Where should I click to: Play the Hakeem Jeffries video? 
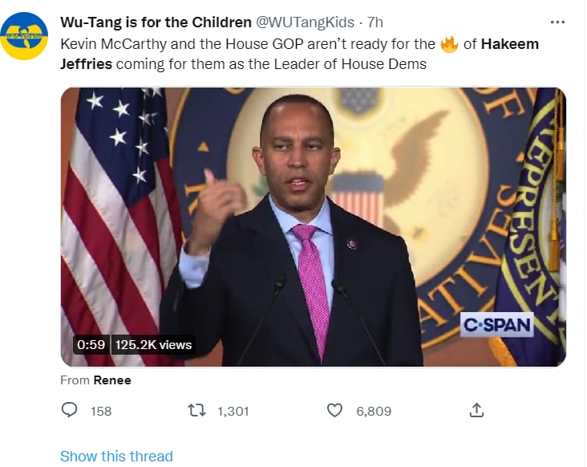tap(314, 227)
